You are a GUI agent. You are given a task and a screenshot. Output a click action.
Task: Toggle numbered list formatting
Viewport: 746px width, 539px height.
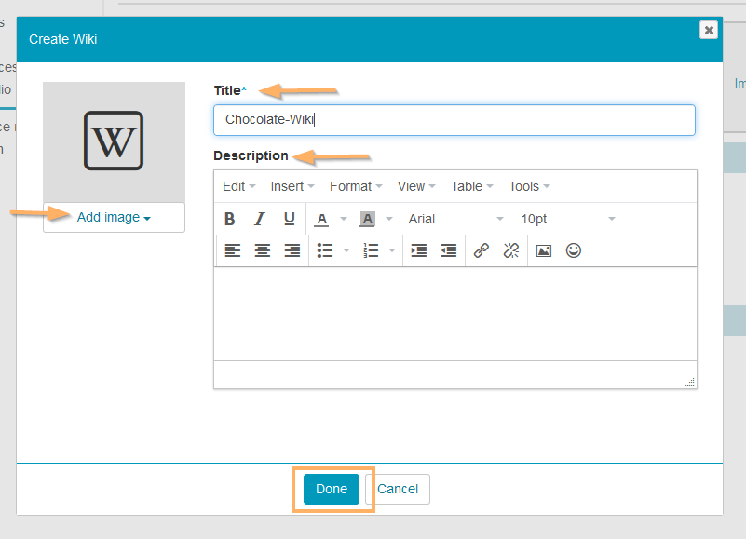[372, 250]
